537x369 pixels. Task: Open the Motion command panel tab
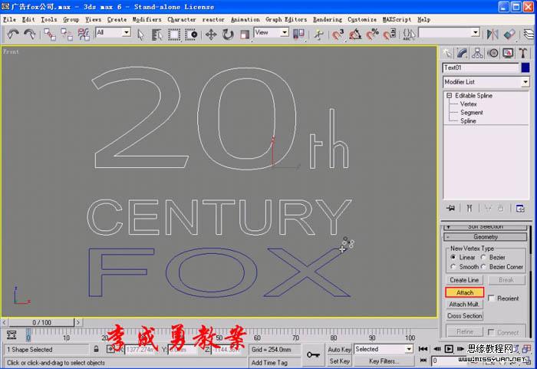[x=493, y=53]
